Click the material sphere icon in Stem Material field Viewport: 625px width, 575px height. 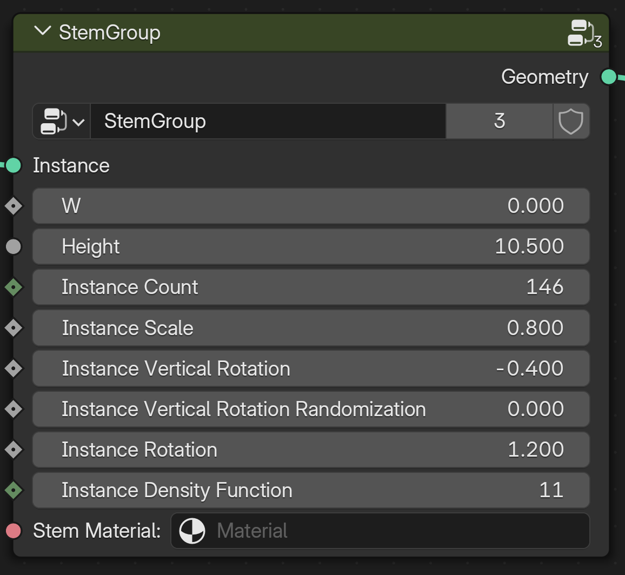tap(191, 531)
